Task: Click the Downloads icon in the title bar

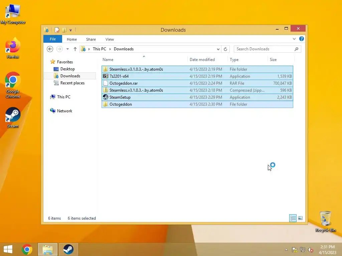Action: [46, 30]
